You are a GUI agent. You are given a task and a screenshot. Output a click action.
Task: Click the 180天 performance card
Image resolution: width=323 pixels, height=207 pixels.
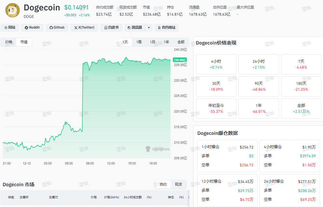(x=301, y=86)
